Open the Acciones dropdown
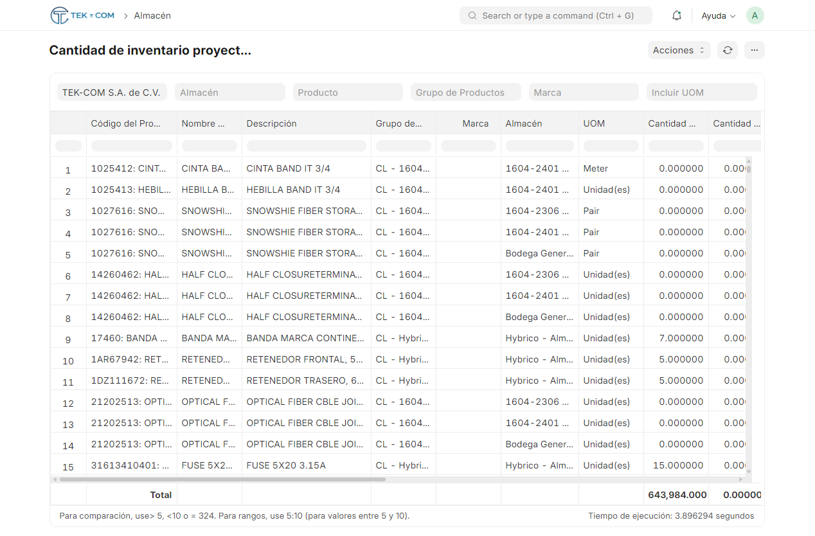This screenshot has height=536, width=815. (x=679, y=50)
